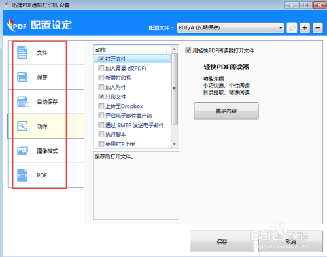Click the 轻快PDF阅读器 heading text
The image size is (327, 257).
pyautogui.click(x=226, y=67)
